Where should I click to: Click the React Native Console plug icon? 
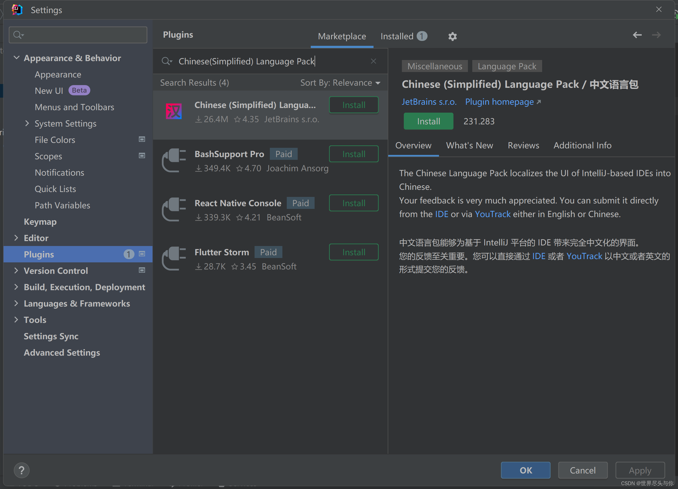pyautogui.click(x=174, y=209)
